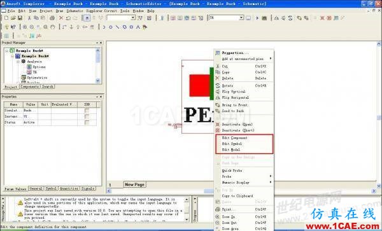Start simulation with the play arrow icon
Screen dimensions: 382x231
pos(257,18)
